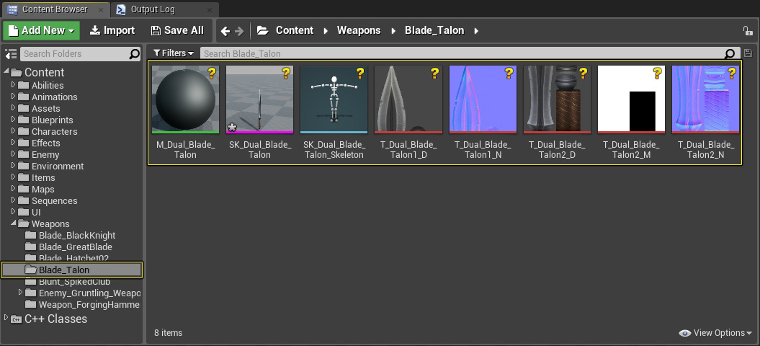Click the back navigation arrow
The image size is (760, 346).
tap(225, 30)
